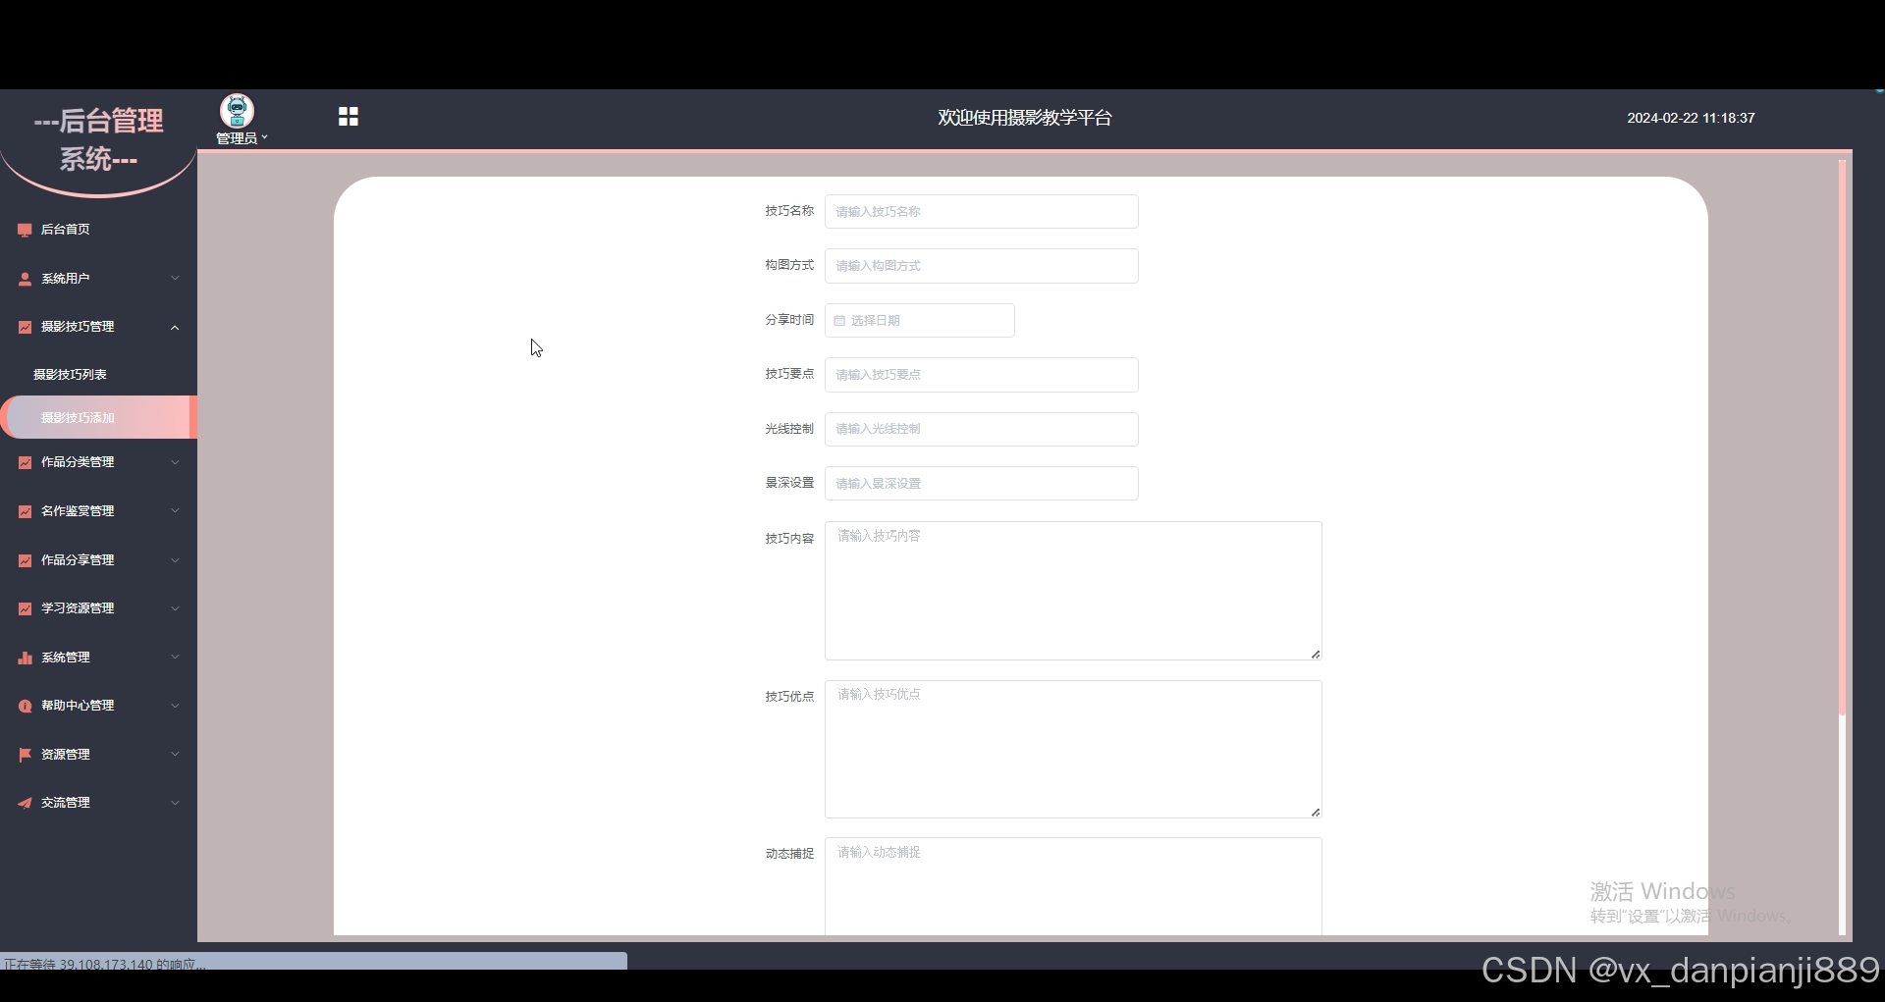The height and width of the screenshot is (1002, 1885).
Task: Click the page vertical scrollbar
Action: (1843, 437)
